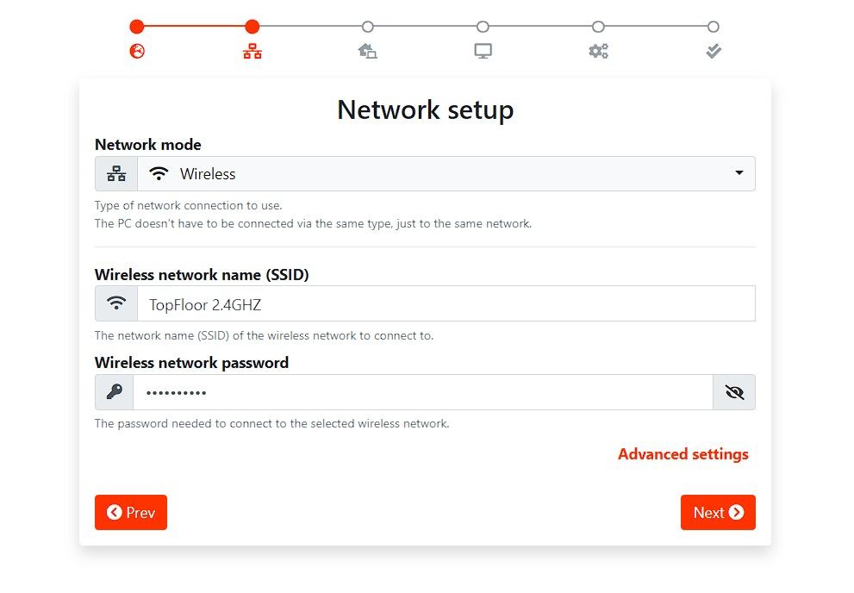The image size is (854, 593).
Task: Click the third stepper node on the progress bar
Action: coord(367,26)
